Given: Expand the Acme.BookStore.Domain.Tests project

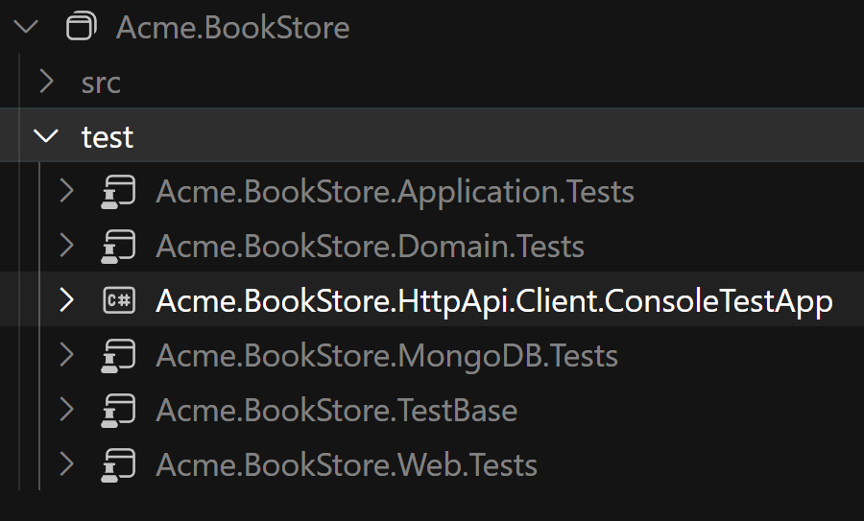Looking at the screenshot, I should pos(66,245).
